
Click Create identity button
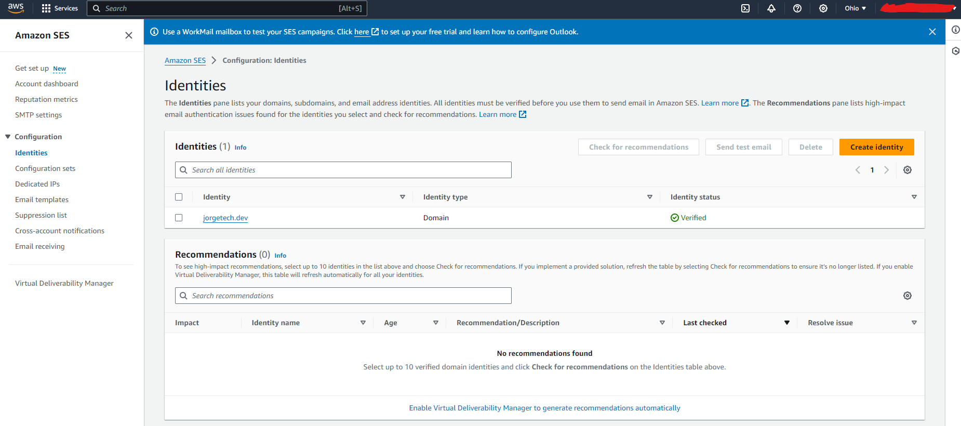(x=877, y=147)
